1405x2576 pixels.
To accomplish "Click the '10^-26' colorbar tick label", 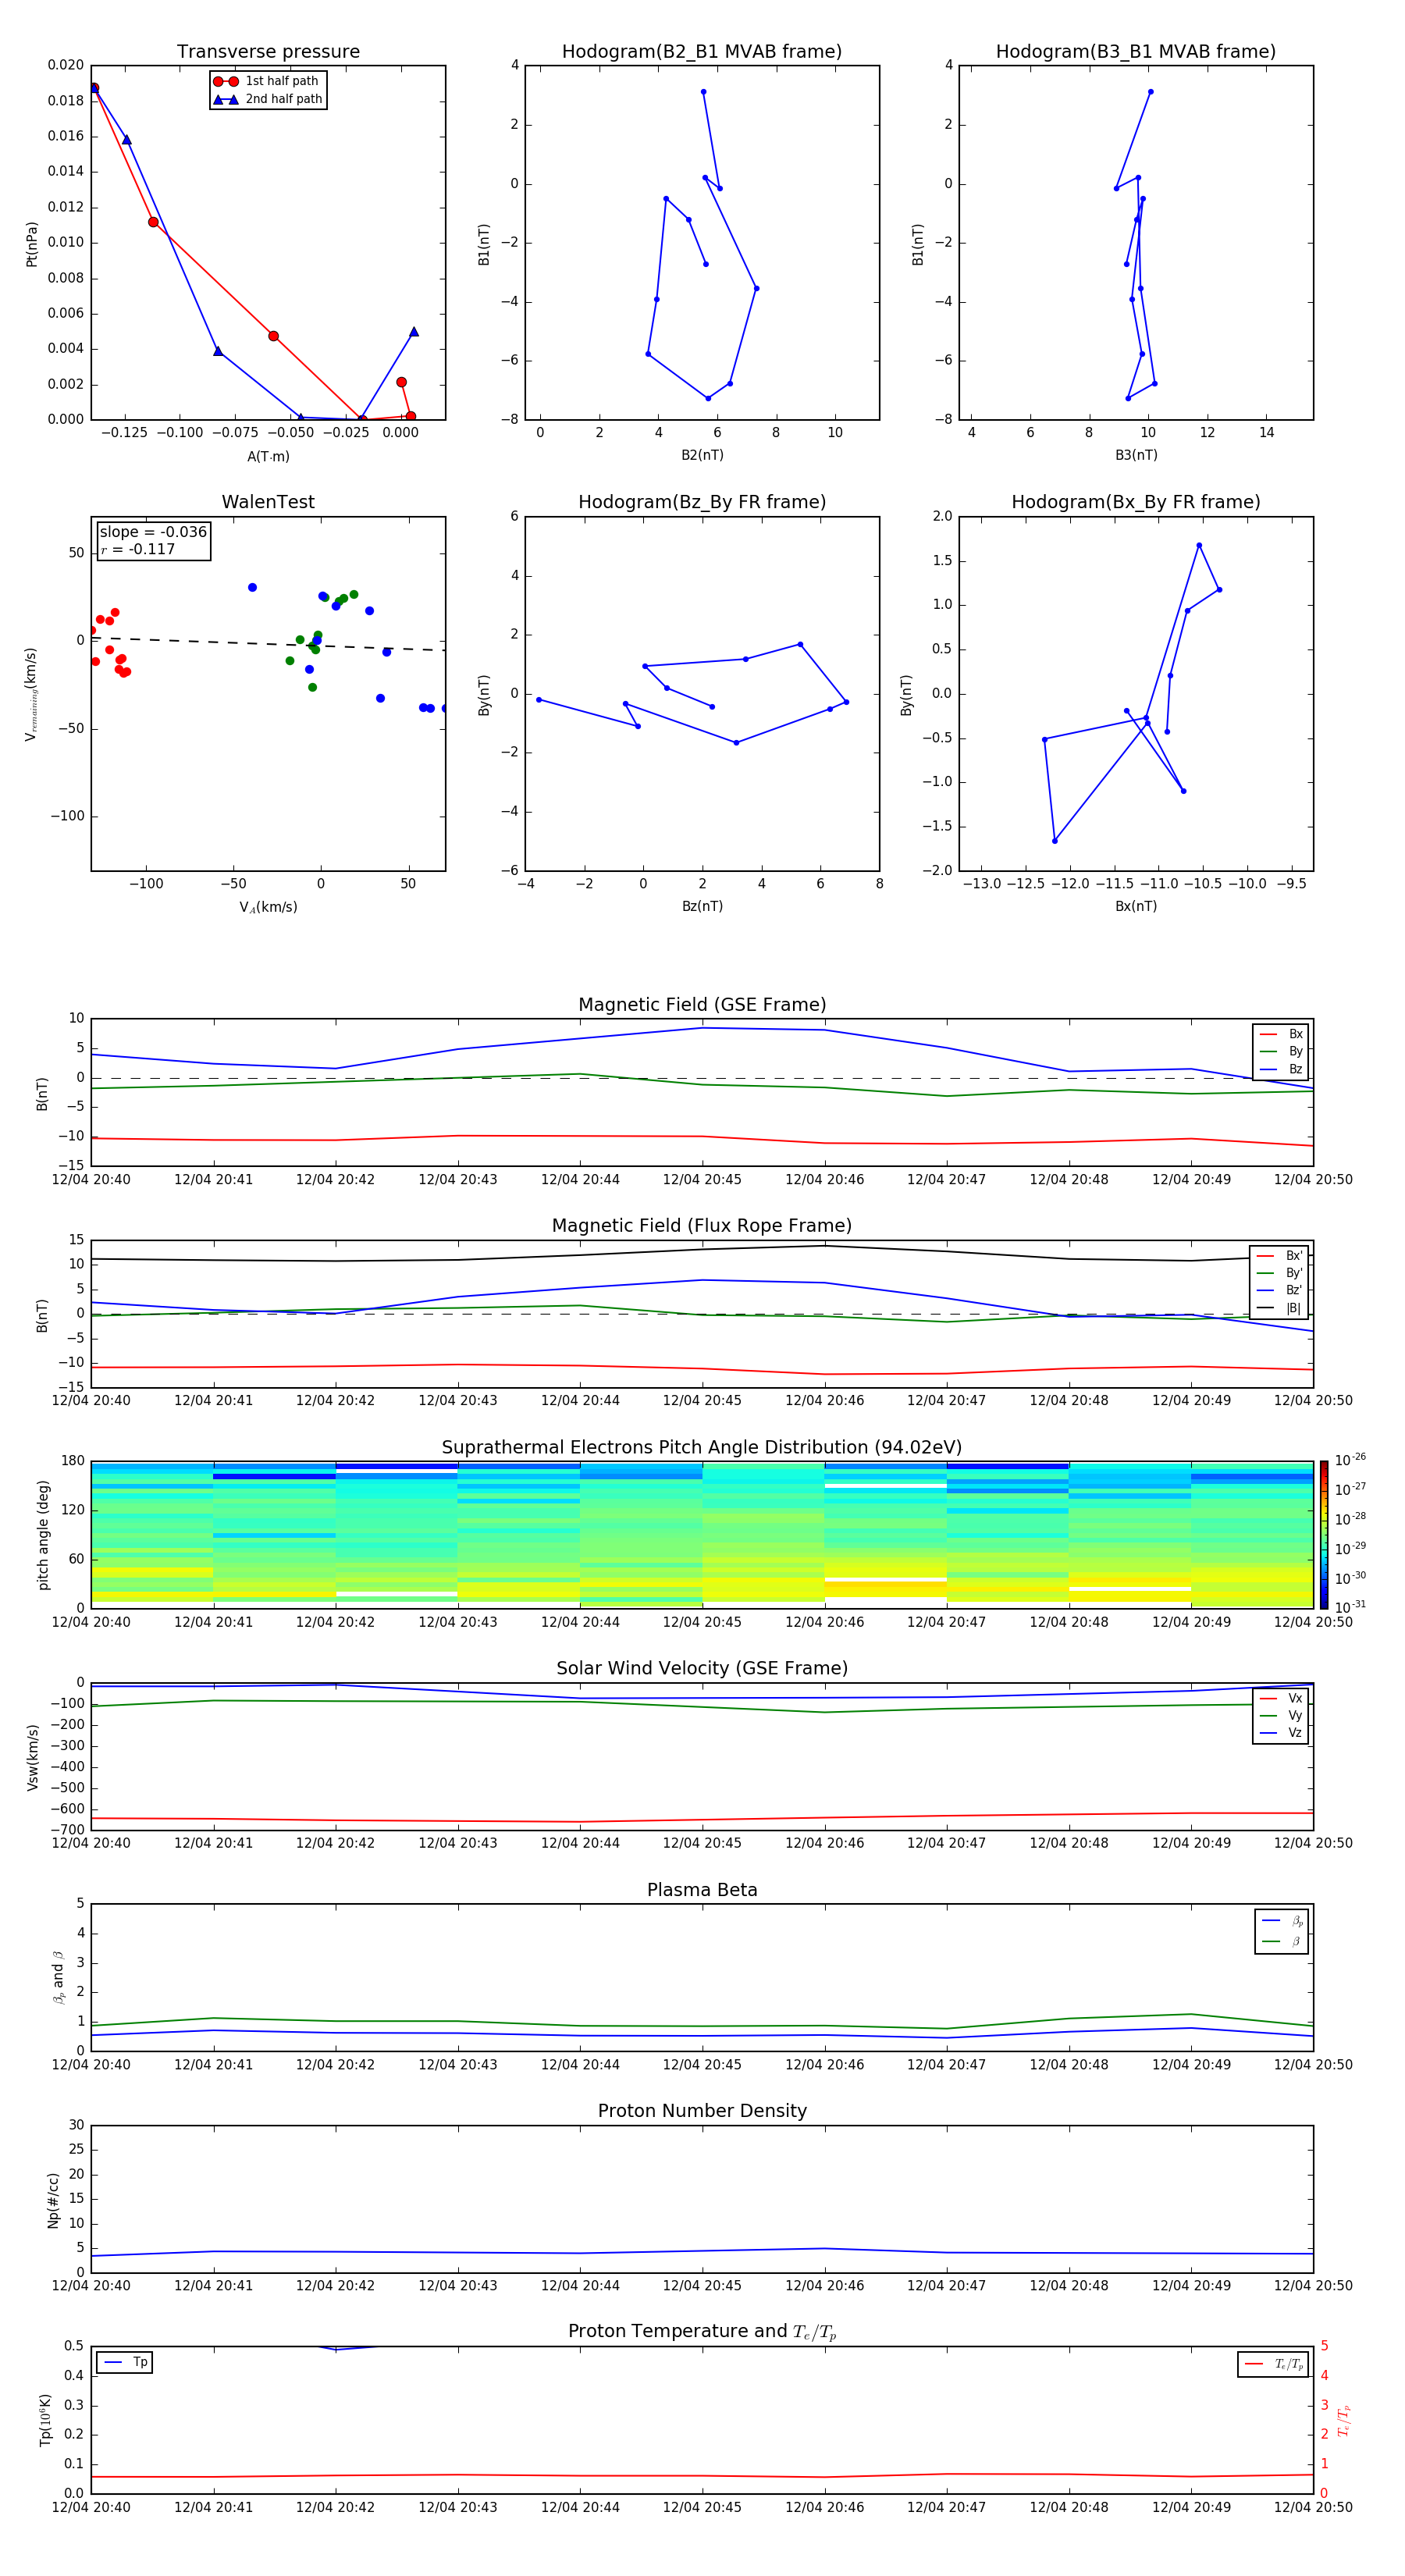I will point(1350,1460).
